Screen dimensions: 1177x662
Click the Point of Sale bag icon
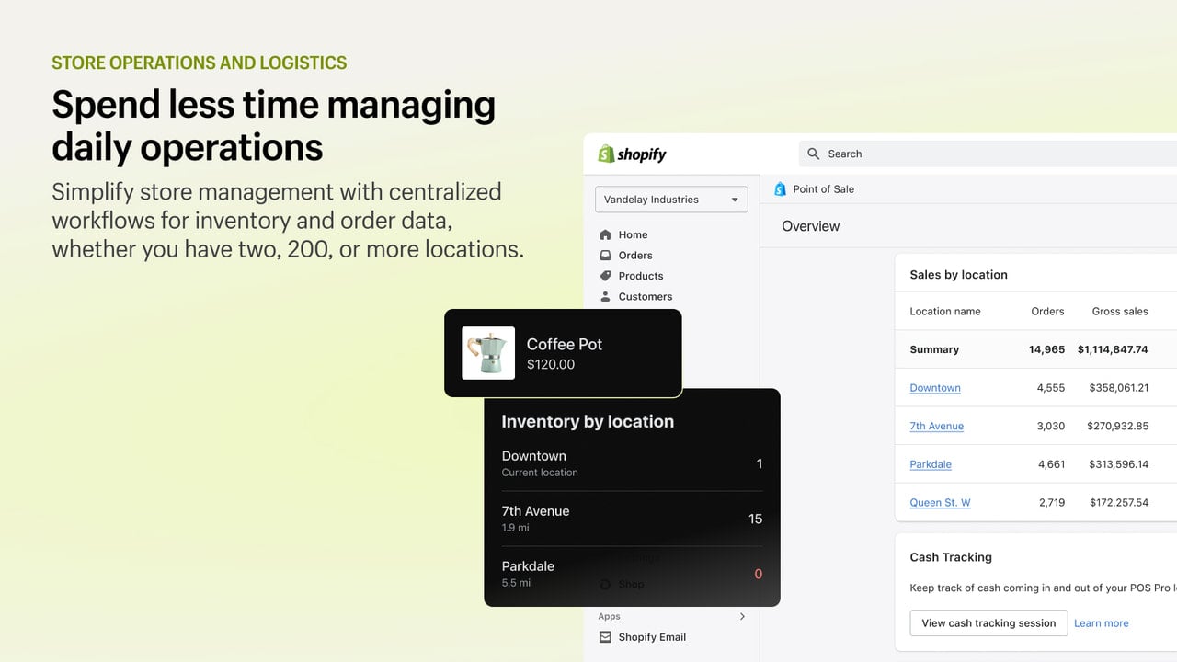[780, 188]
